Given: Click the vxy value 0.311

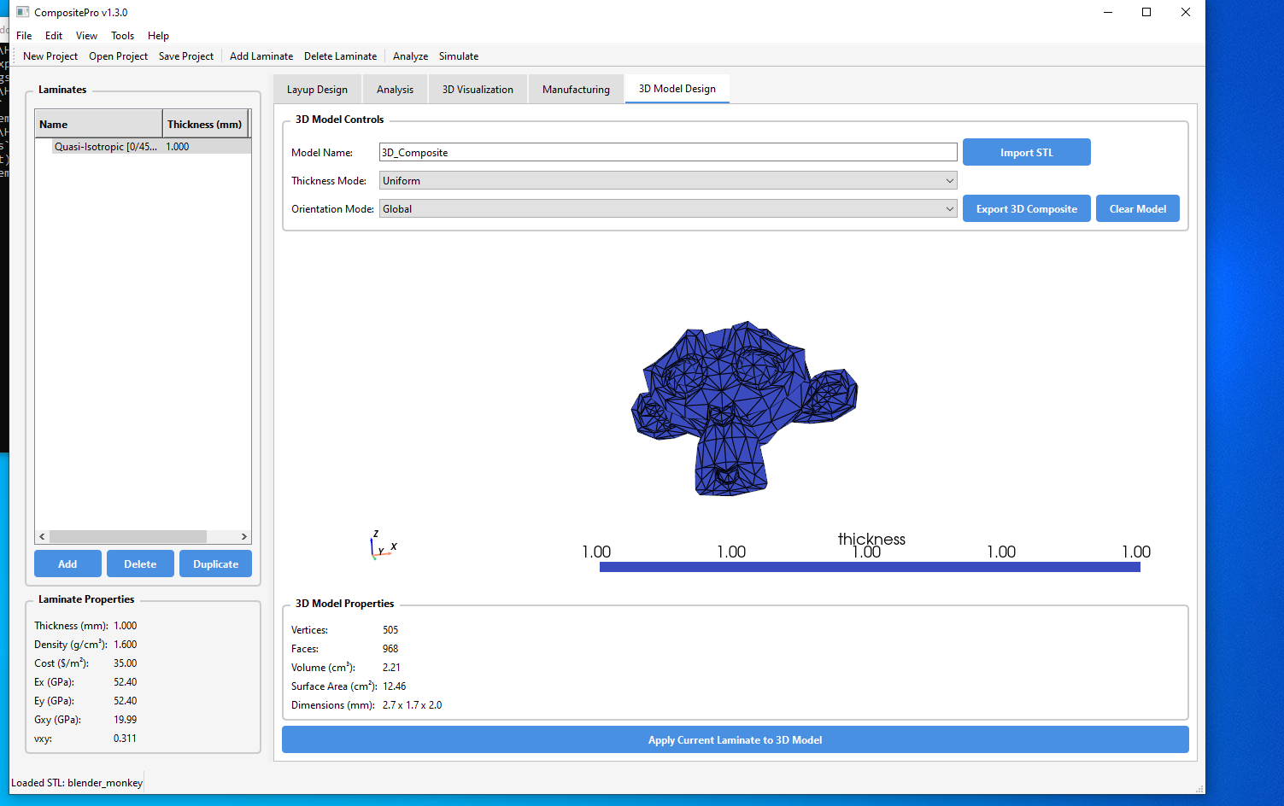Looking at the screenshot, I should 125,739.
